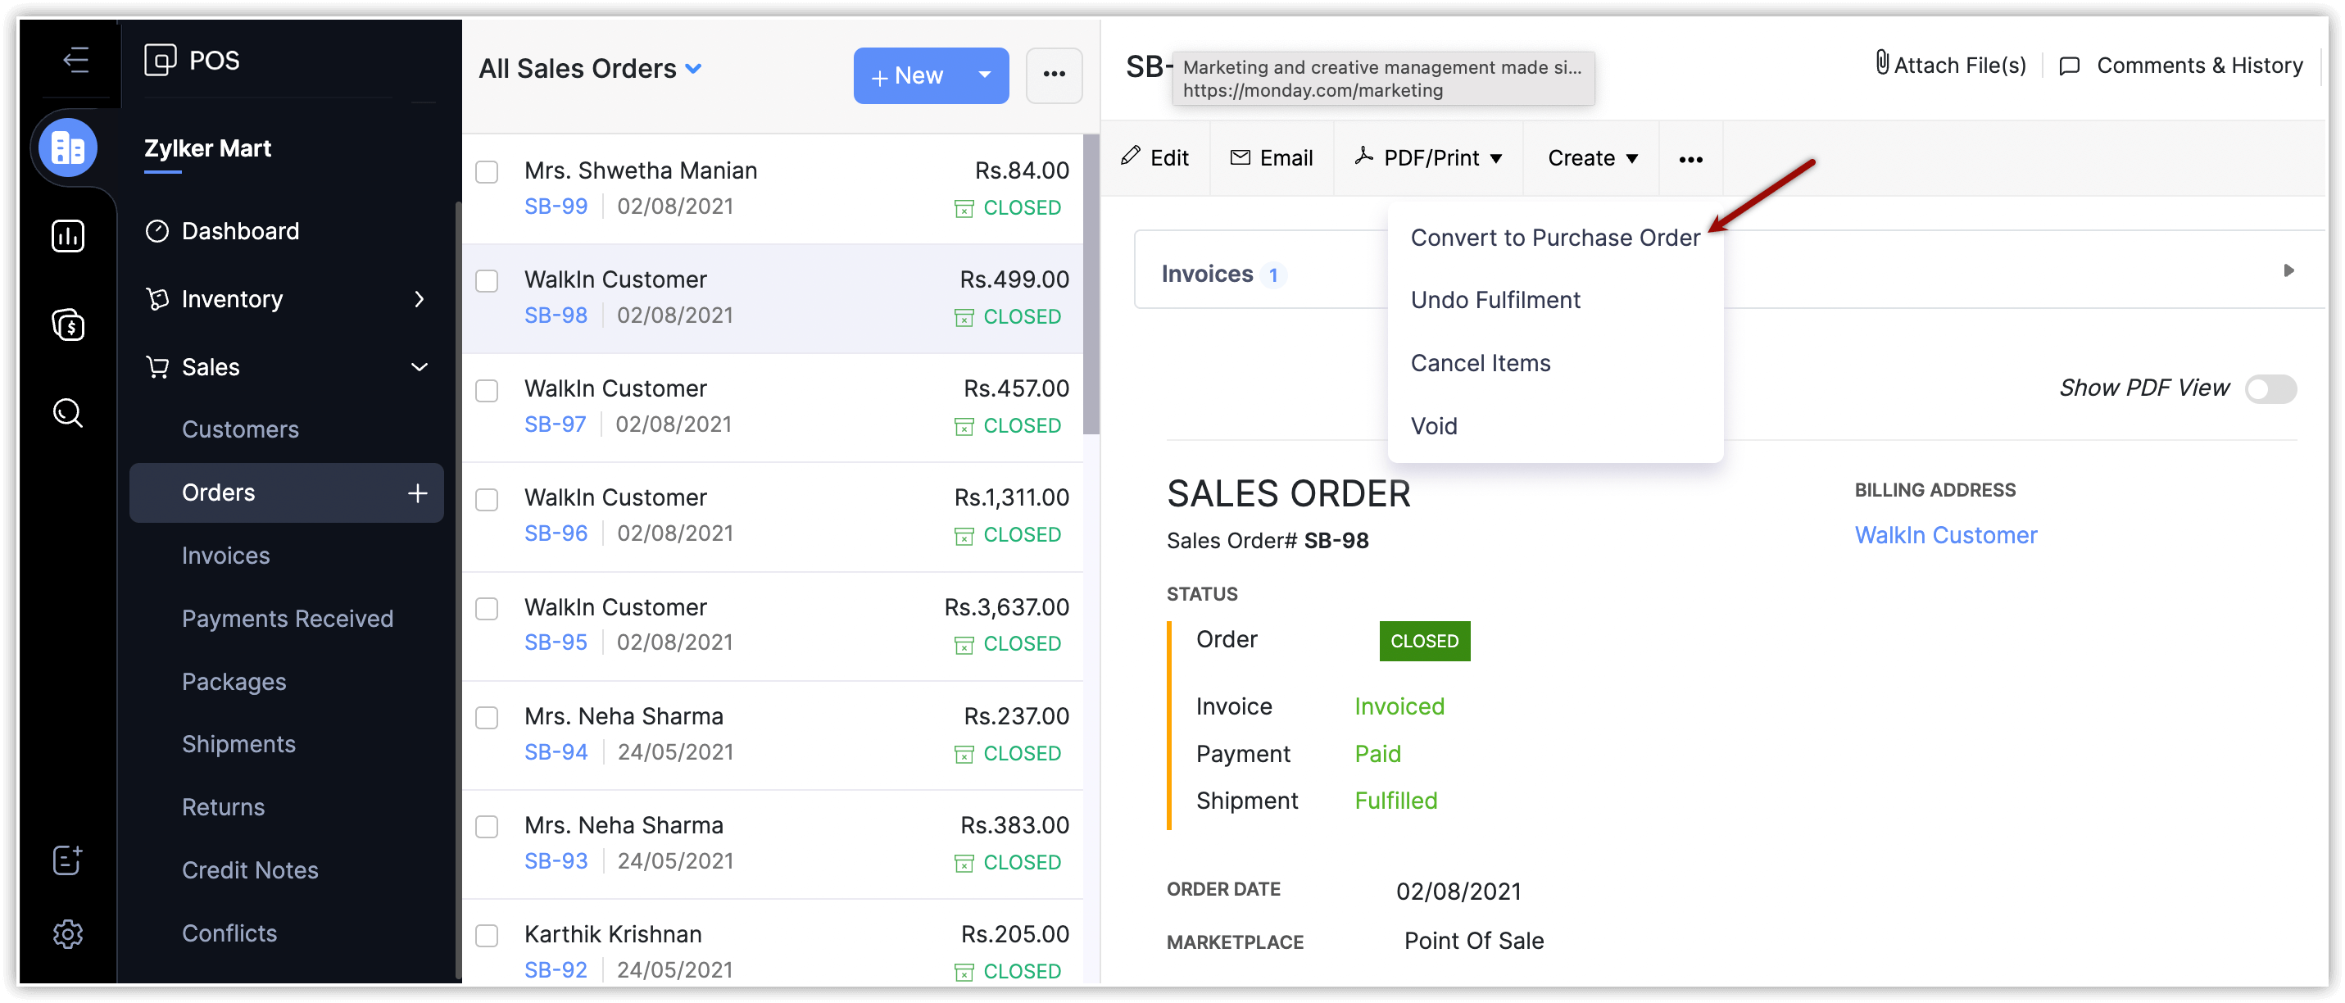Collapse the sidebar using the arrow icon
The image size is (2345, 1003).
tap(75, 60)
